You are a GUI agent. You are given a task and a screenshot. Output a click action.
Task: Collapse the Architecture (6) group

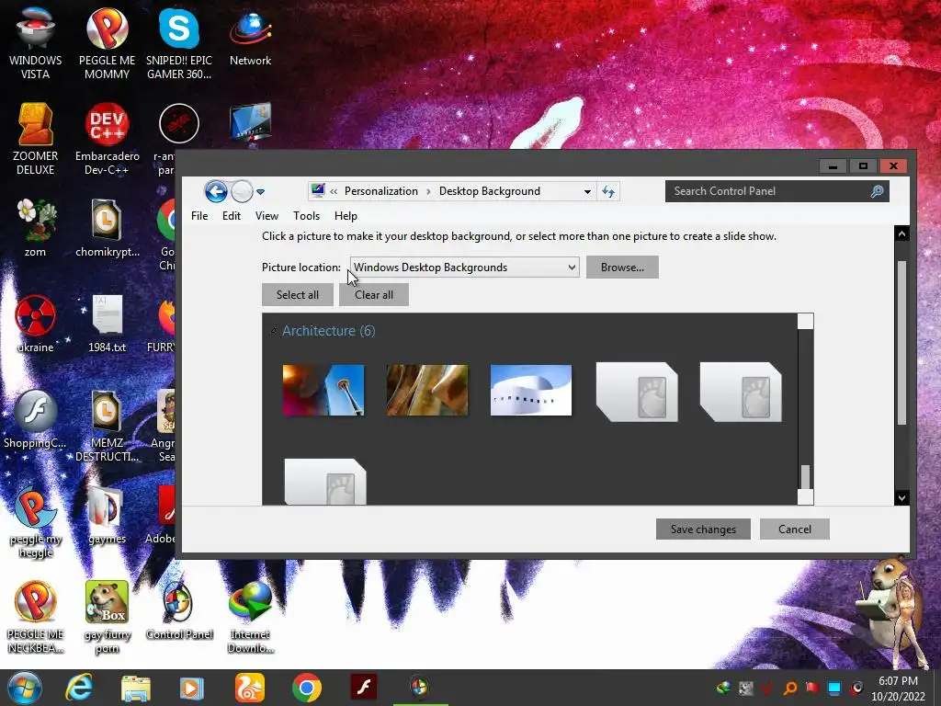click(274, 331)
